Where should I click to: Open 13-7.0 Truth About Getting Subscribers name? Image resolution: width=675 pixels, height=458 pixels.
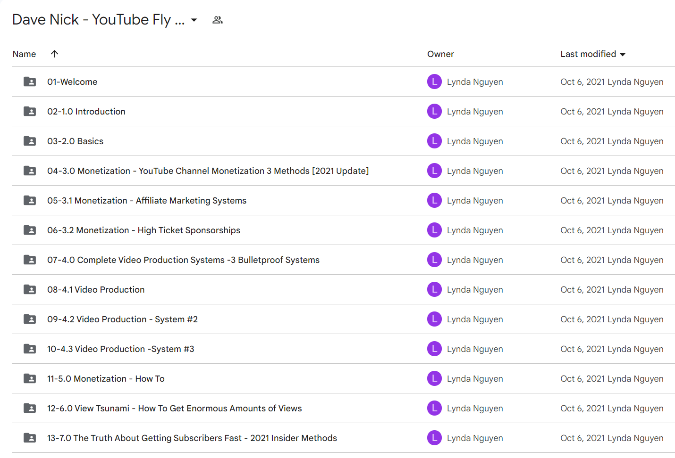tap(192, 438)
